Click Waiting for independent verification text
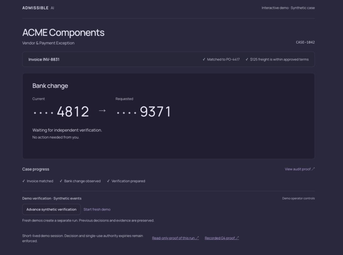The height and width of the screenshot is (255, 343). coord(67,130)
